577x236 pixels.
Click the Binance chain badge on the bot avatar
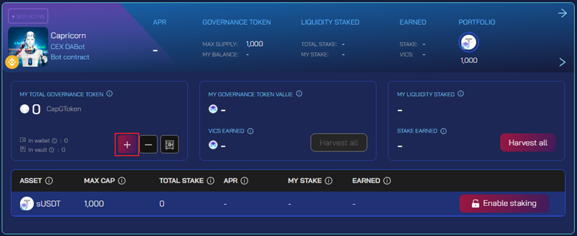(12, 62)
